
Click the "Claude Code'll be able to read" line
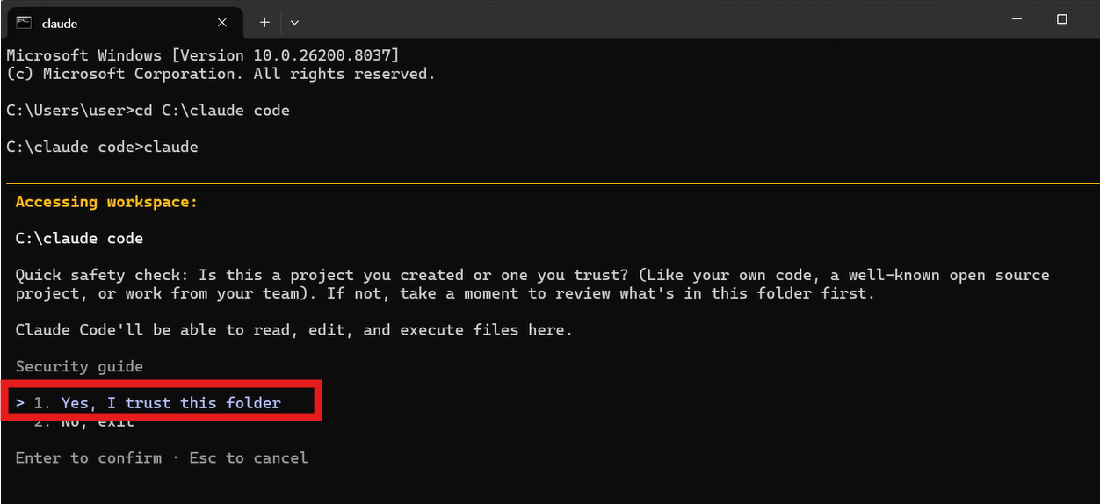(x=293, y=330)
